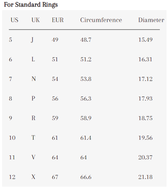The height and width of the screenshot is (187, 168).
Task: Select EUR size 67 cell
Action: point(55,177)
